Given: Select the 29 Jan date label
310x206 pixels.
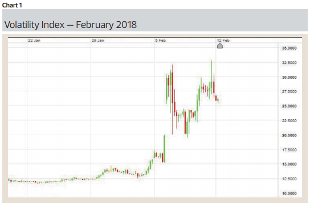Looking at the screenshot, I should (97, 41).
